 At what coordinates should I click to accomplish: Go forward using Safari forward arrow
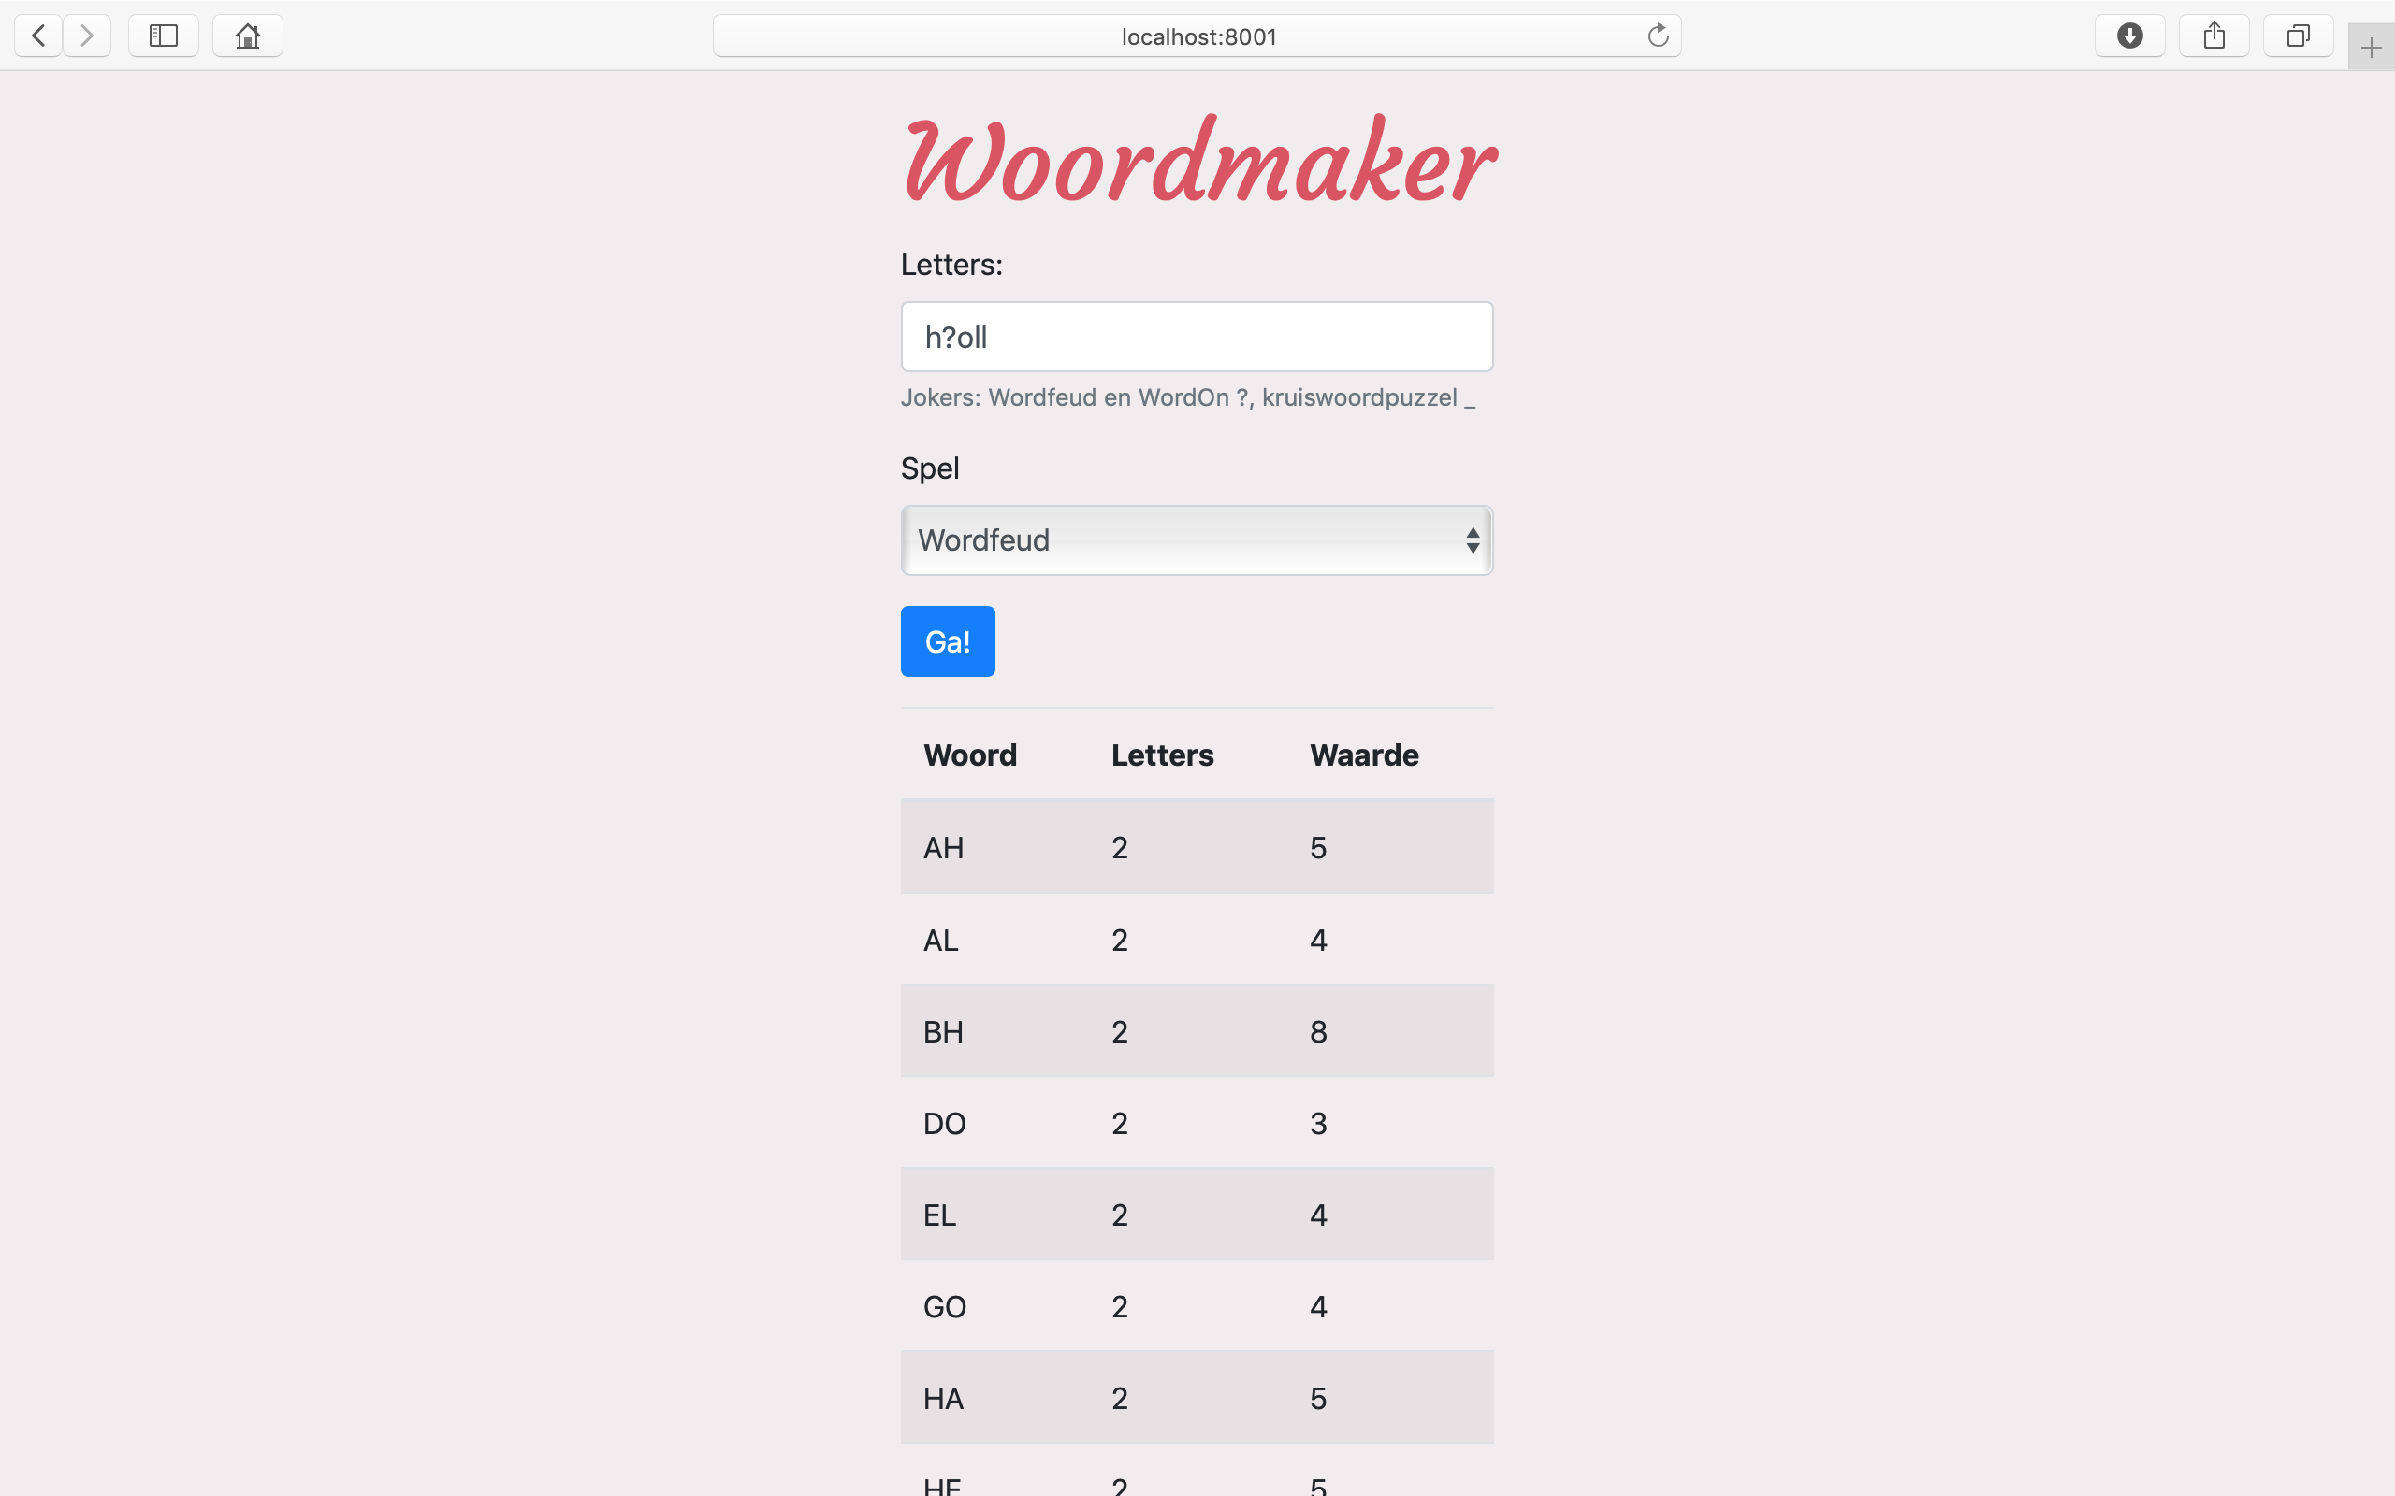point(87,36)
